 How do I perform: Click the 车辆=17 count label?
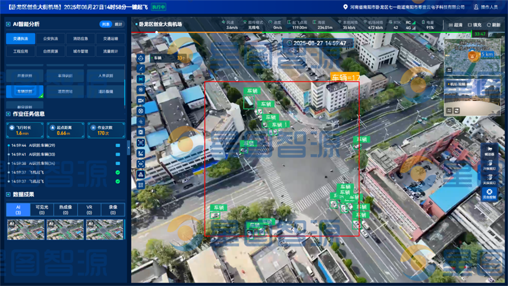tap(345, 77)
